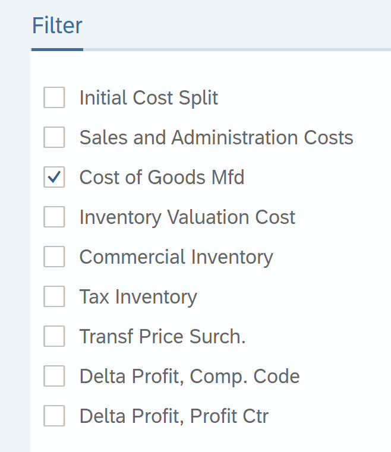Click the Sales and Administration Costs label
Image resolution: width=391 pixels, height=452 pixels.
[216, 137]
